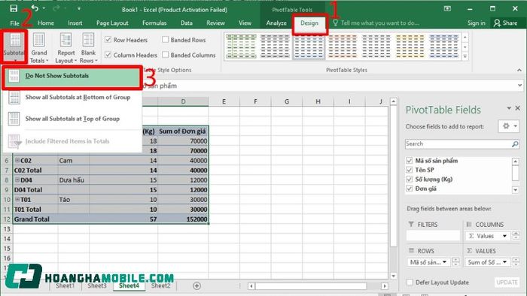Open the View ribbon tab
The height and width of the screenshot is (296, 527).
tap(245, 23)
